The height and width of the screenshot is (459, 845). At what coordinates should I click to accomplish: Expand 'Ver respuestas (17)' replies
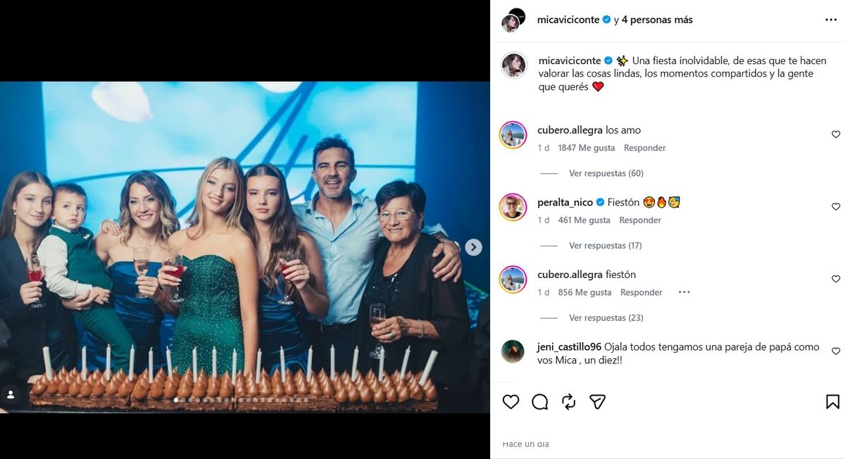(x=606, y=246)
